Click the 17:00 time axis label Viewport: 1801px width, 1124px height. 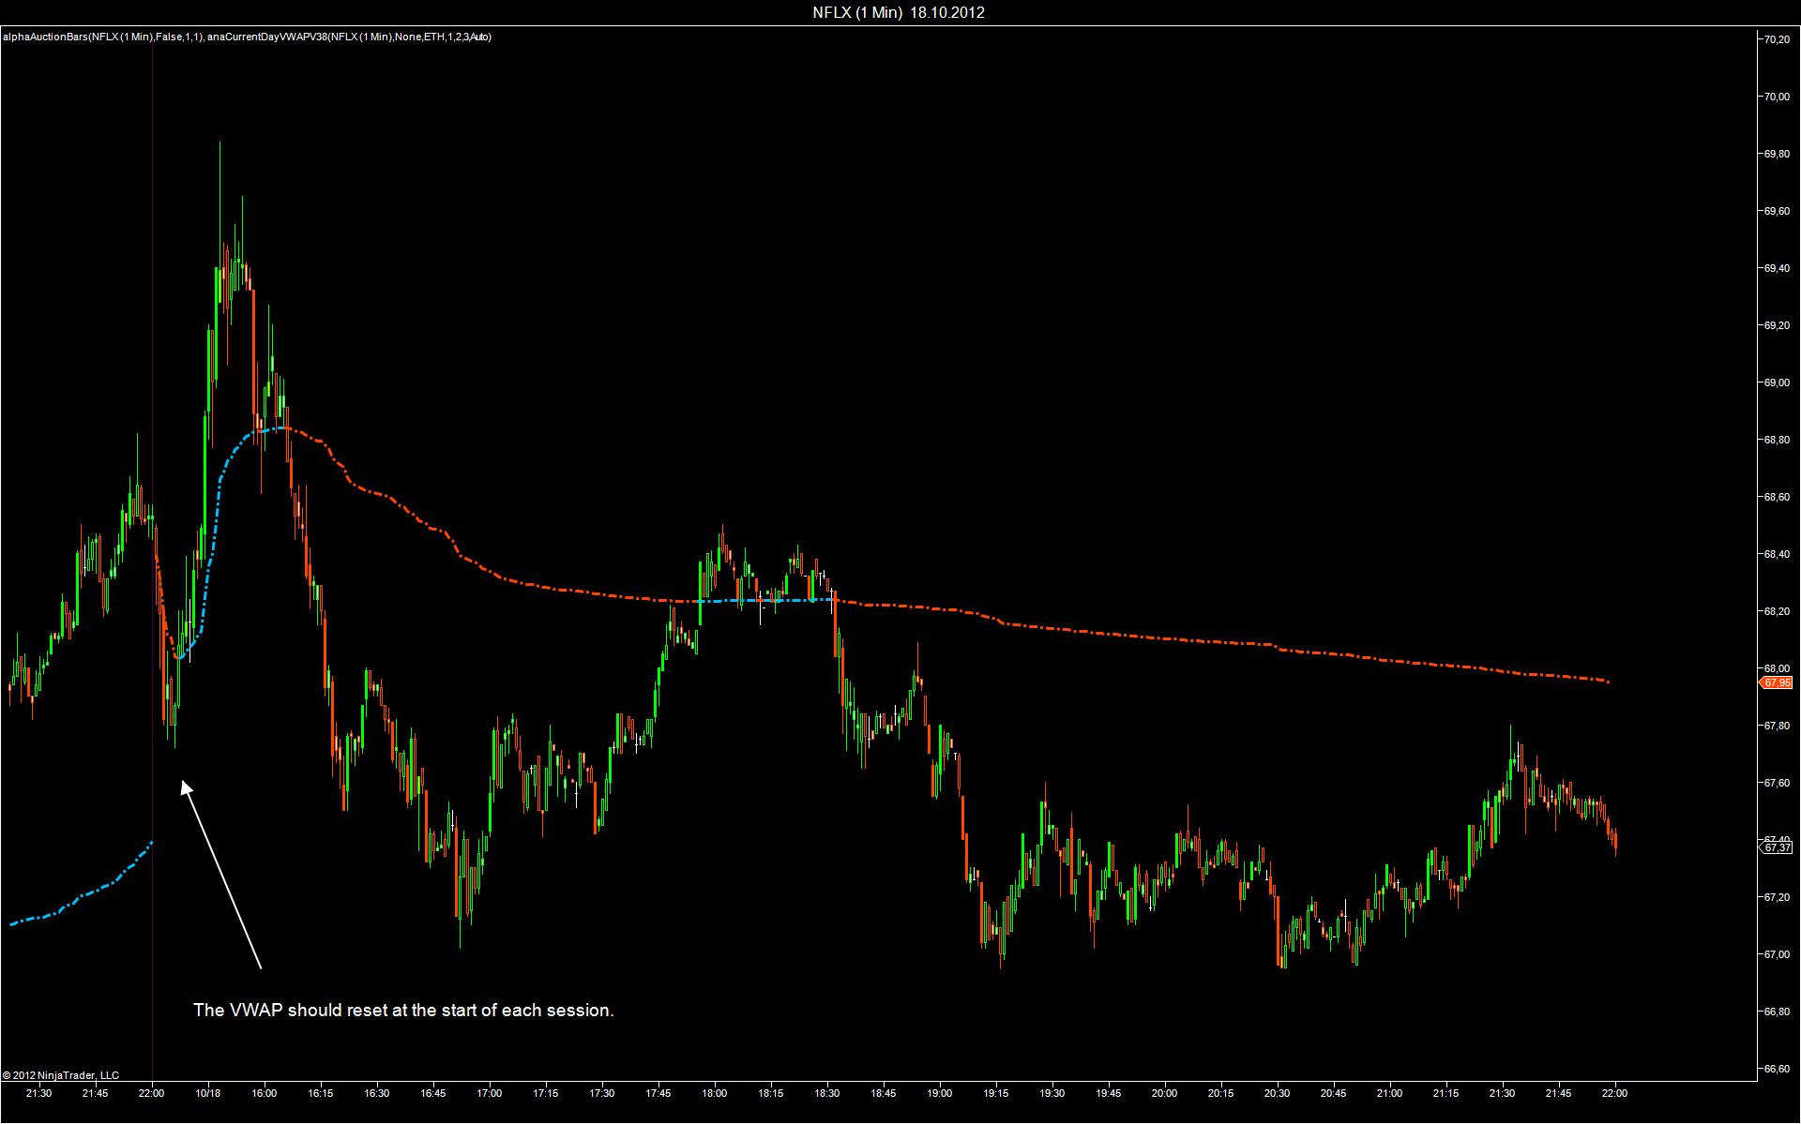(x=490, y=1093)
